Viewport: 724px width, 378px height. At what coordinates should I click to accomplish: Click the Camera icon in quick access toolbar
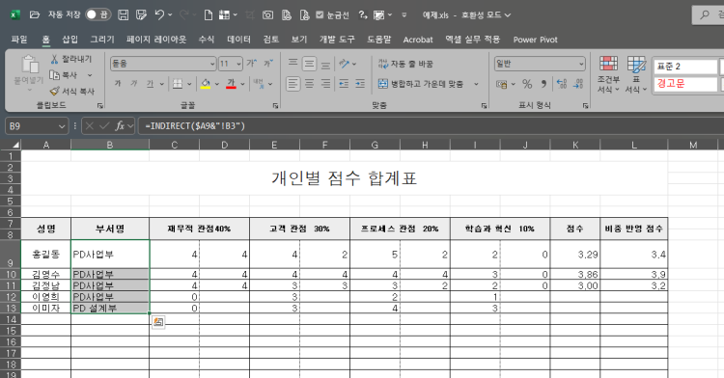[267, 15]
